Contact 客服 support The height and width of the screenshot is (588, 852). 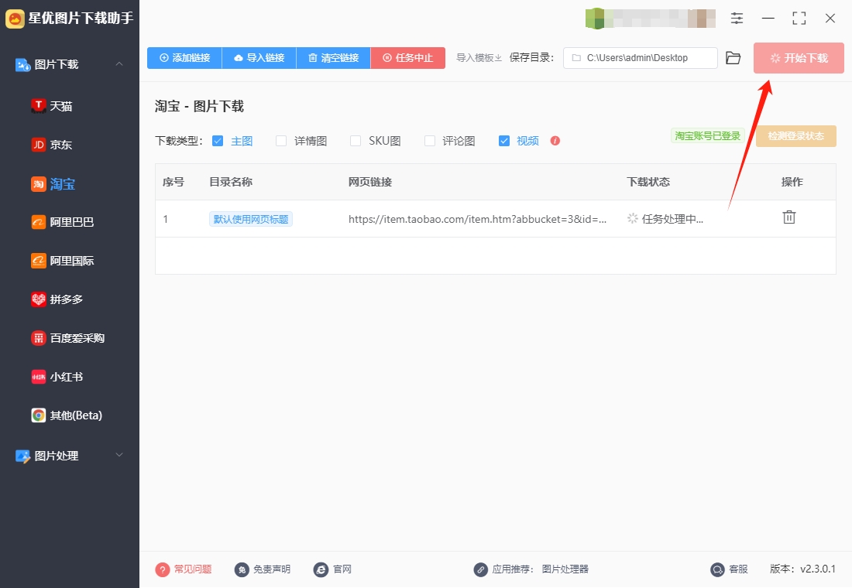point(729,569)
